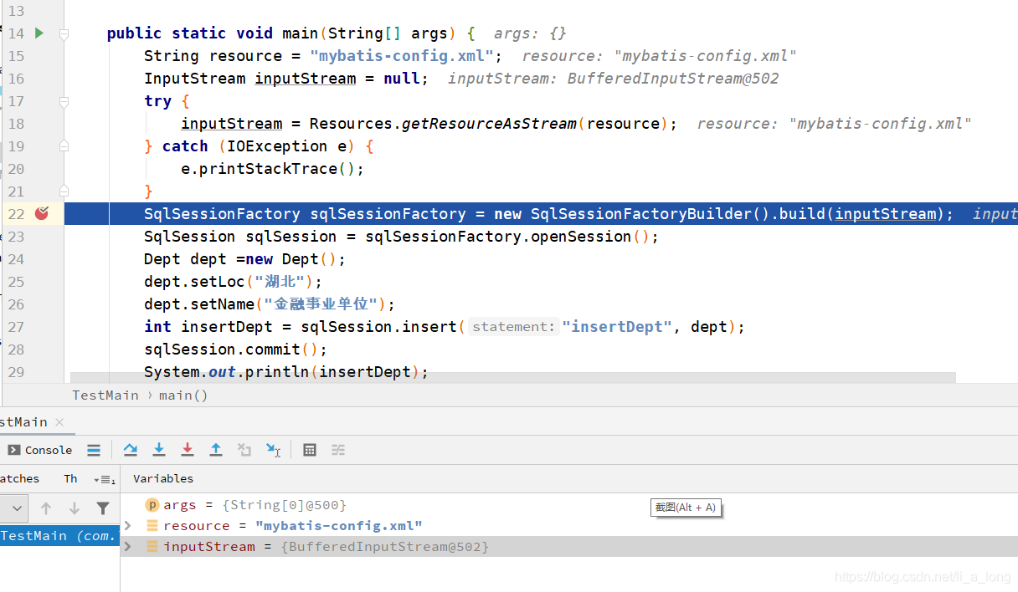This screenshot has width=1018, height=592.
Task: Click the green Run arrow at line 14
Action: tap(39, 33)
